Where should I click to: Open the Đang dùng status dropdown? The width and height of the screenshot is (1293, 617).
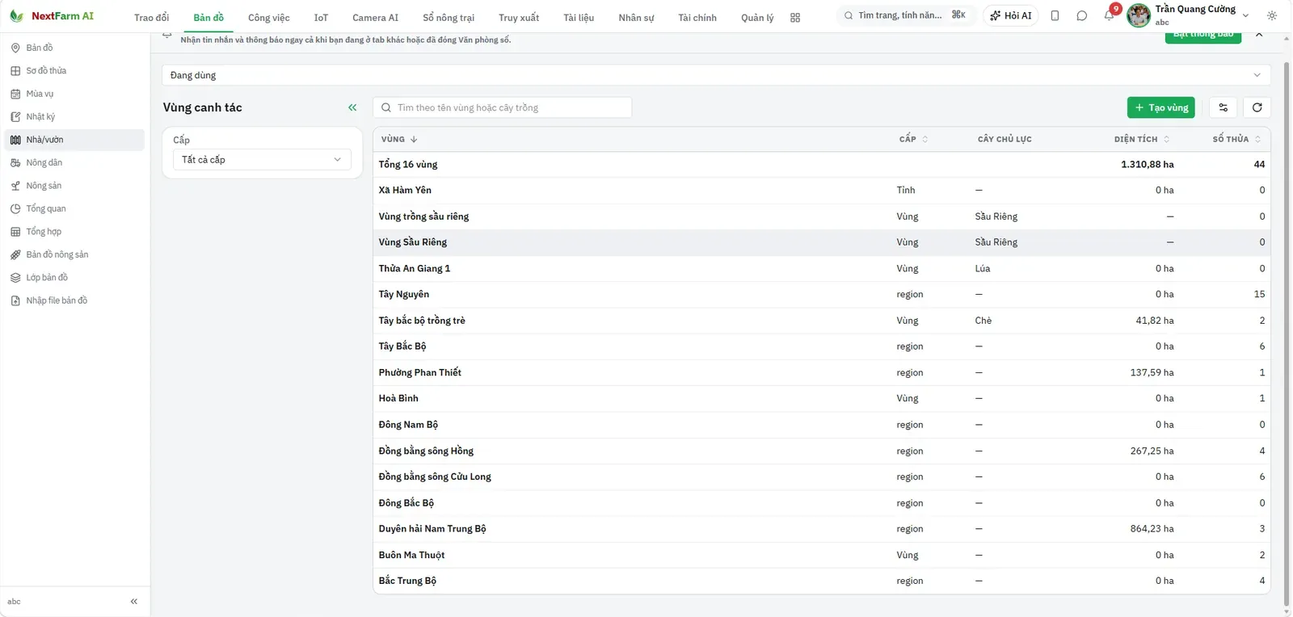[716, 75]
